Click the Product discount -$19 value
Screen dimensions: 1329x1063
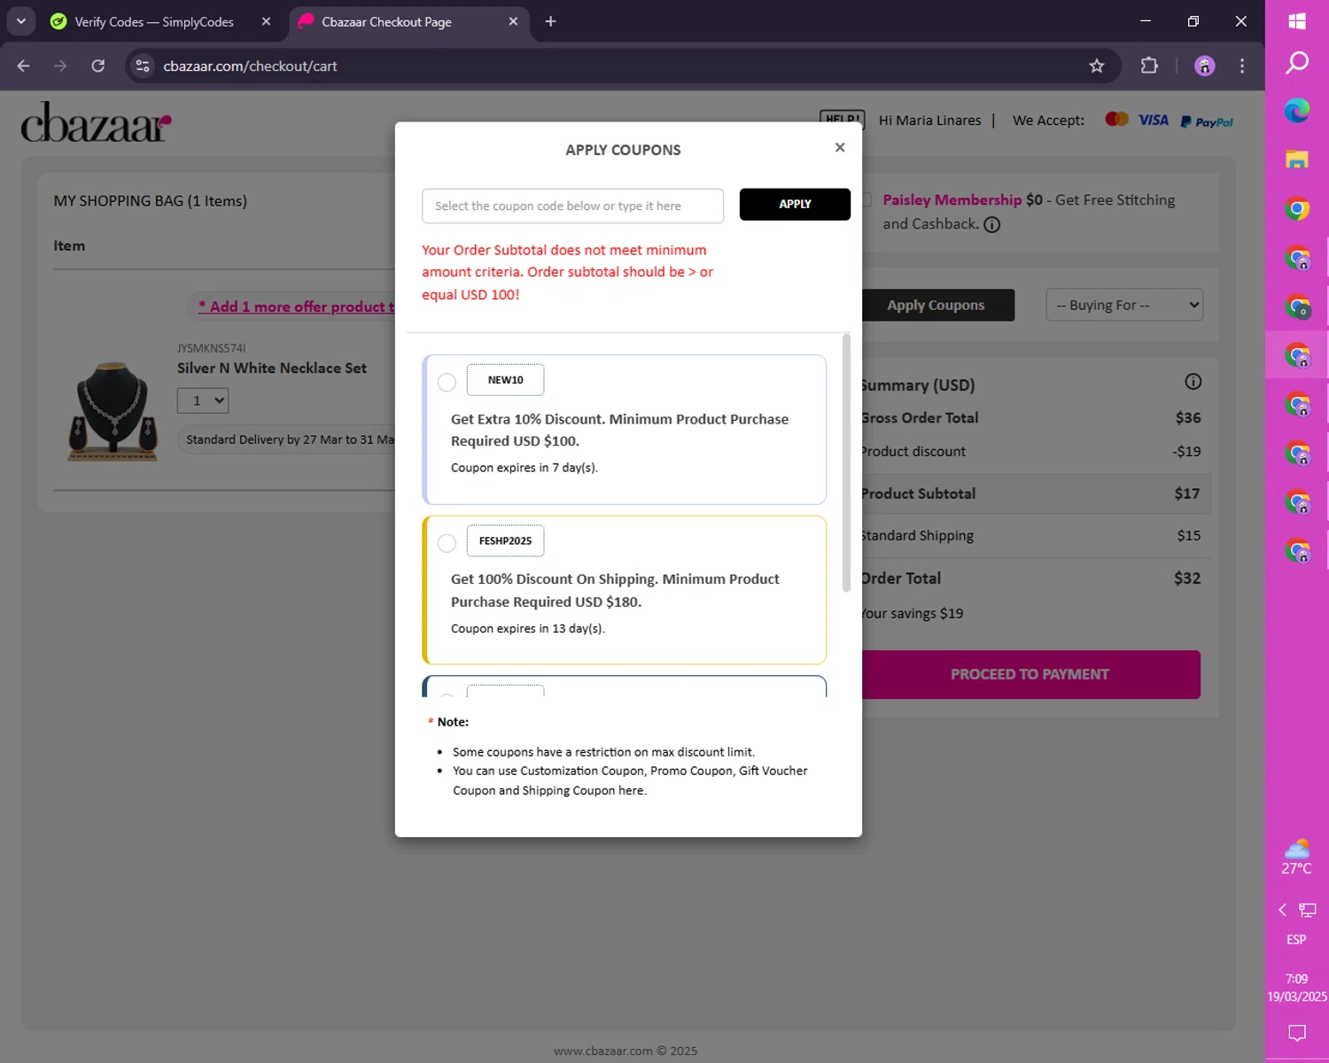[x=1186, y=452]
